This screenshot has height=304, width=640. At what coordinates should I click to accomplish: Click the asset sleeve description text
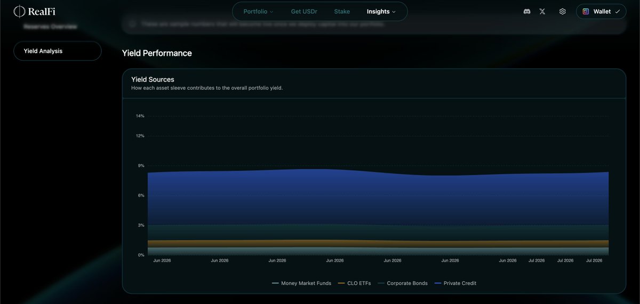pos(207,88)
